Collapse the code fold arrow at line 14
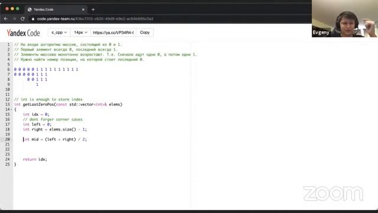The width and height of the screenshot is (378, 213). [11, 109]
